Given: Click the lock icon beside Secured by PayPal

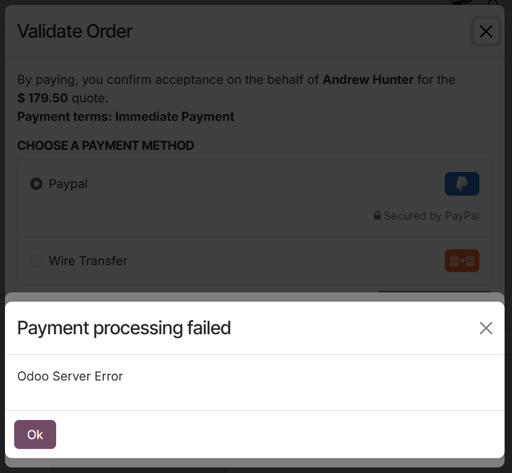Looking at the screenshot, I should coord(377,216).
